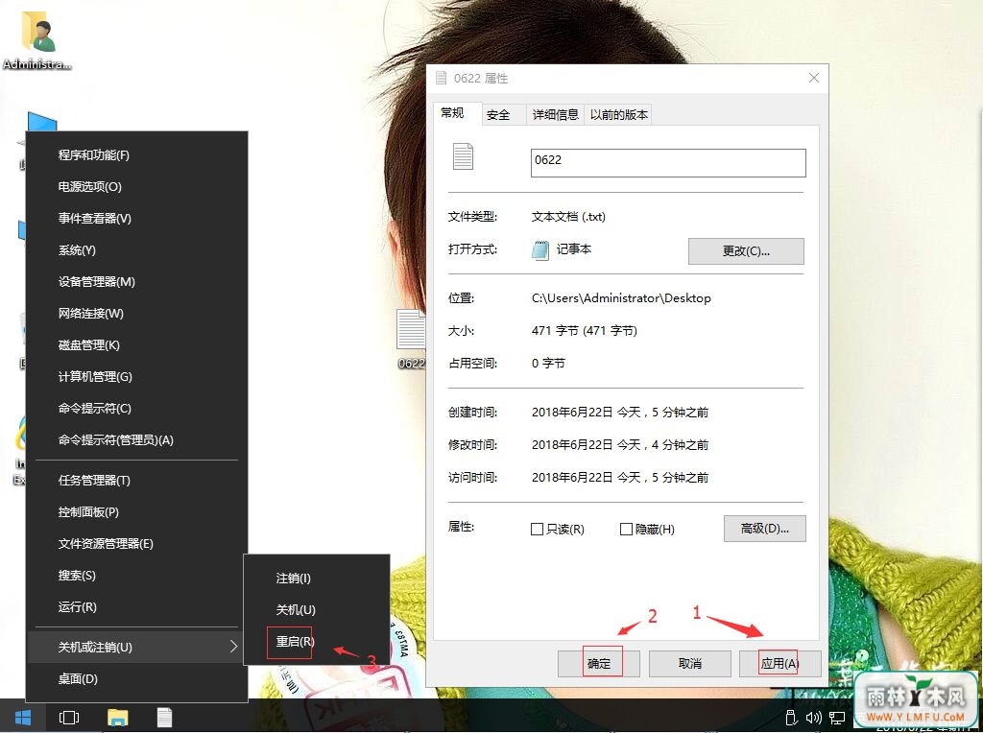Viewport: 983px width, 733px height.
Task: Open the network tray icon
Action: [837, 718]
